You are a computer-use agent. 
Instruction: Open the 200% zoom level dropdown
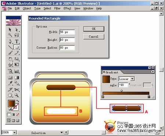point(14,132)
